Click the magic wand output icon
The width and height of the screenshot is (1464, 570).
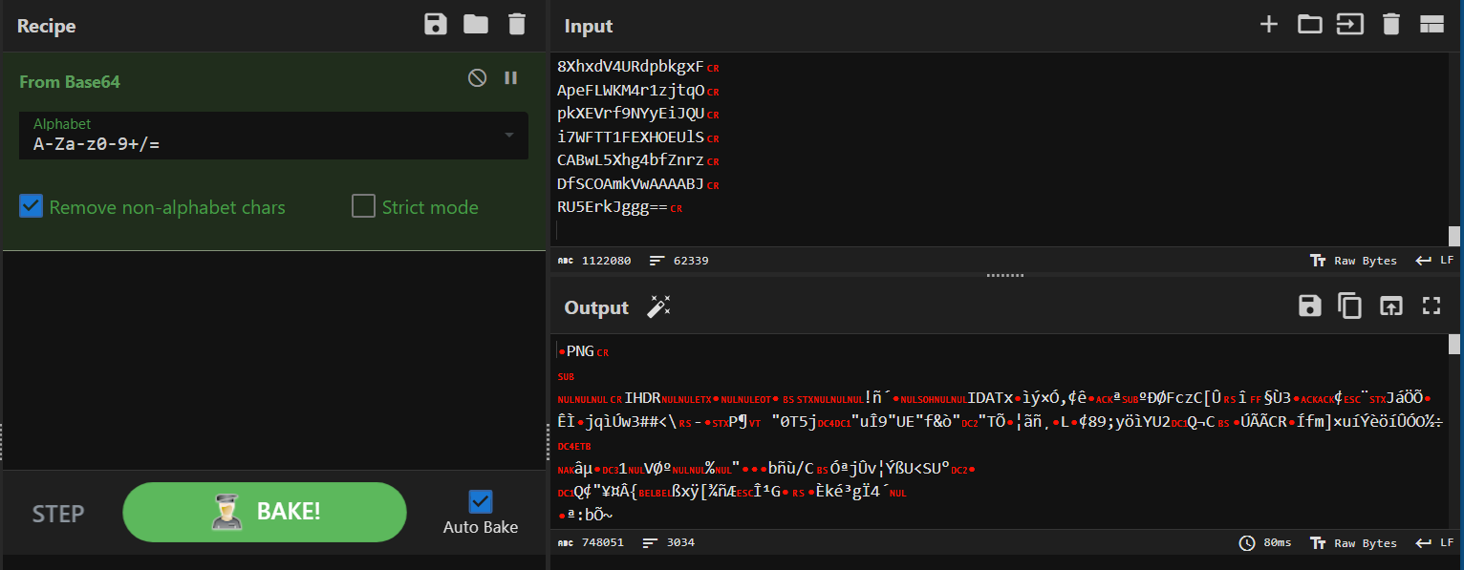[659, 306]
